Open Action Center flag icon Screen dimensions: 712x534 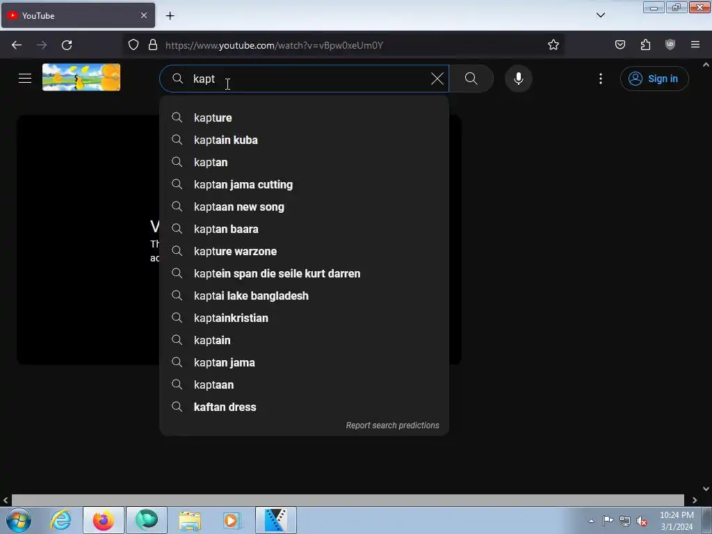point(608,521)
